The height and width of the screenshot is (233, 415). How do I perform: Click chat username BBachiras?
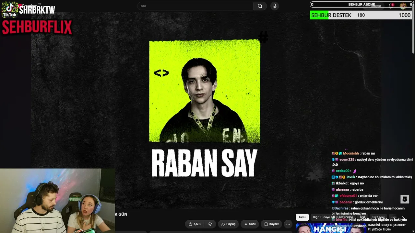coord(340,208)
